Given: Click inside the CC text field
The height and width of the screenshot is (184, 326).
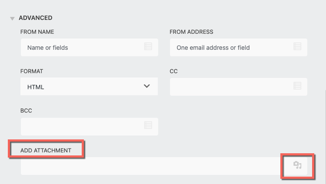Looking at the screenshot, I should pyautogui.click(x=230, y=87).
